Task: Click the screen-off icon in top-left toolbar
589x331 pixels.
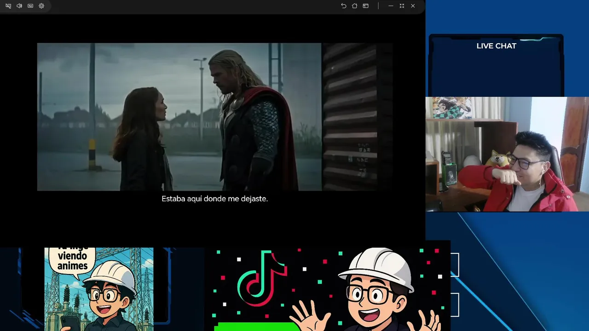Action: (8, 6)
